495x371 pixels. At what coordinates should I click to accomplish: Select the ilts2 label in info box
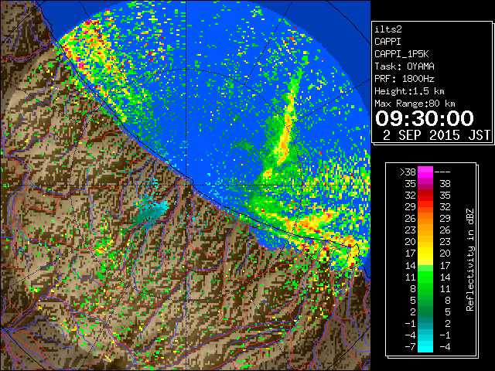coord(388,29)
